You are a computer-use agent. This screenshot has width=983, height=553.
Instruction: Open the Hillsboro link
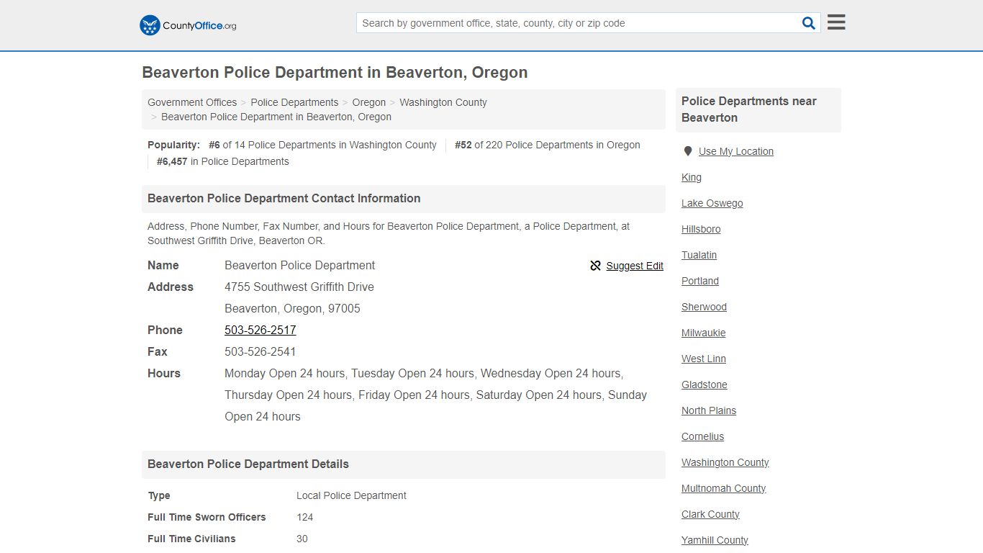click(701, 229)
